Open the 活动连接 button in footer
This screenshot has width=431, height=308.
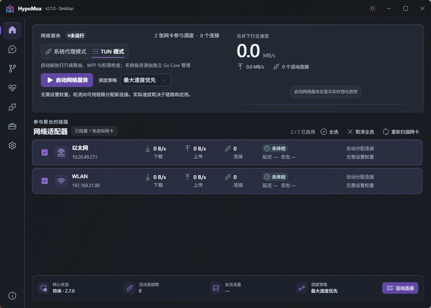pos(400,288)
